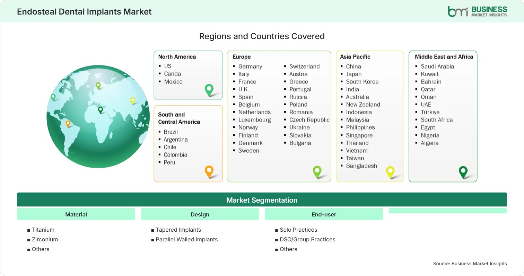Click Türkiye in the list

point(430,112)
